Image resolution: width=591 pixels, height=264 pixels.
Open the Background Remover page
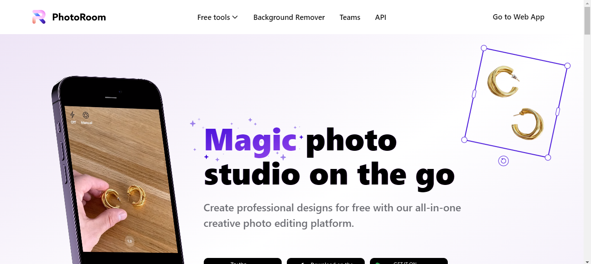[289, 17]
